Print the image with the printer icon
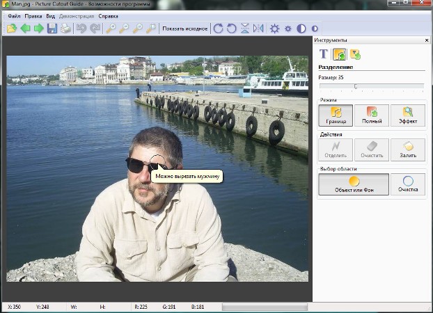433x313 pixels. coord(65,29)
